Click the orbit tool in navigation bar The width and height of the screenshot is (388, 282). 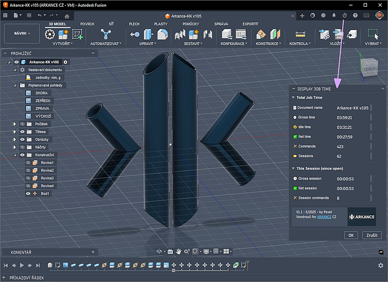pyautogui.click(x=159, y=252)
